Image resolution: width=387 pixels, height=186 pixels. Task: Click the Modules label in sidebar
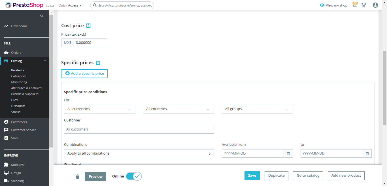17,165
